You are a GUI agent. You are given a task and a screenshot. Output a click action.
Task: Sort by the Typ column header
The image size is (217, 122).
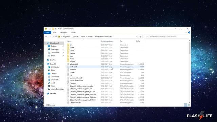pyautogui.click(x=121, y=41)
